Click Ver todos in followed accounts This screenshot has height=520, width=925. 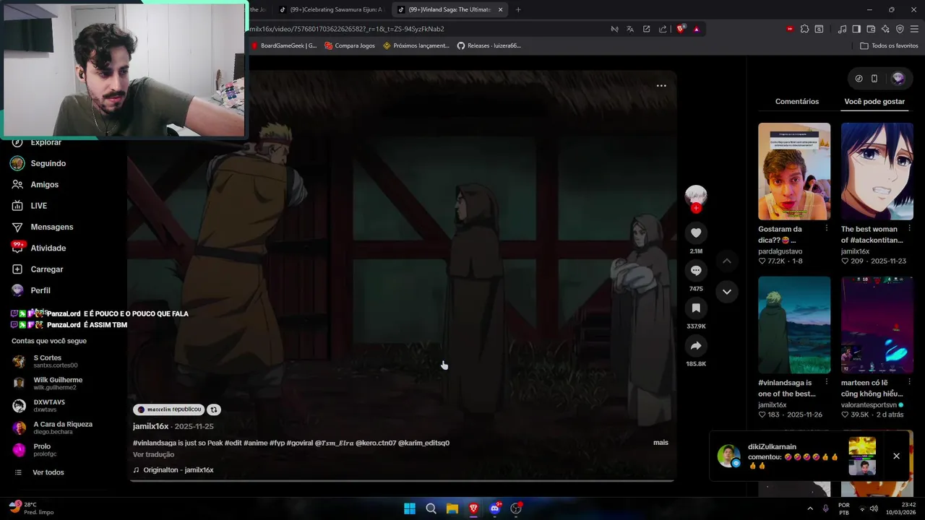[48, 472]
